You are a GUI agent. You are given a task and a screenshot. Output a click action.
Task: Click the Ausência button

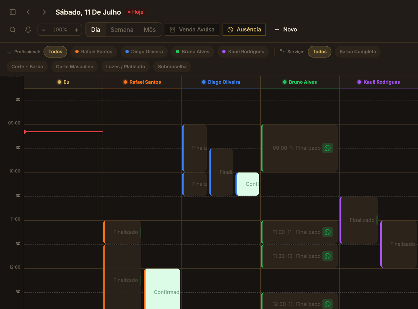point(244,30)
